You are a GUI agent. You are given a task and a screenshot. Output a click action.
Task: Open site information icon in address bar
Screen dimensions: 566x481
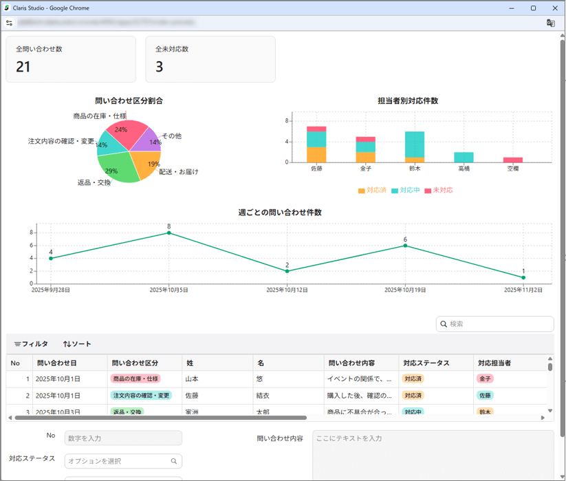pyautogui.click(x=9, y=23)
